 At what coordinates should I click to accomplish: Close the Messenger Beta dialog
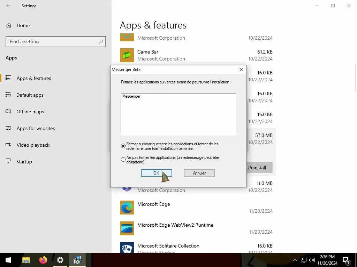click(241, 70)
